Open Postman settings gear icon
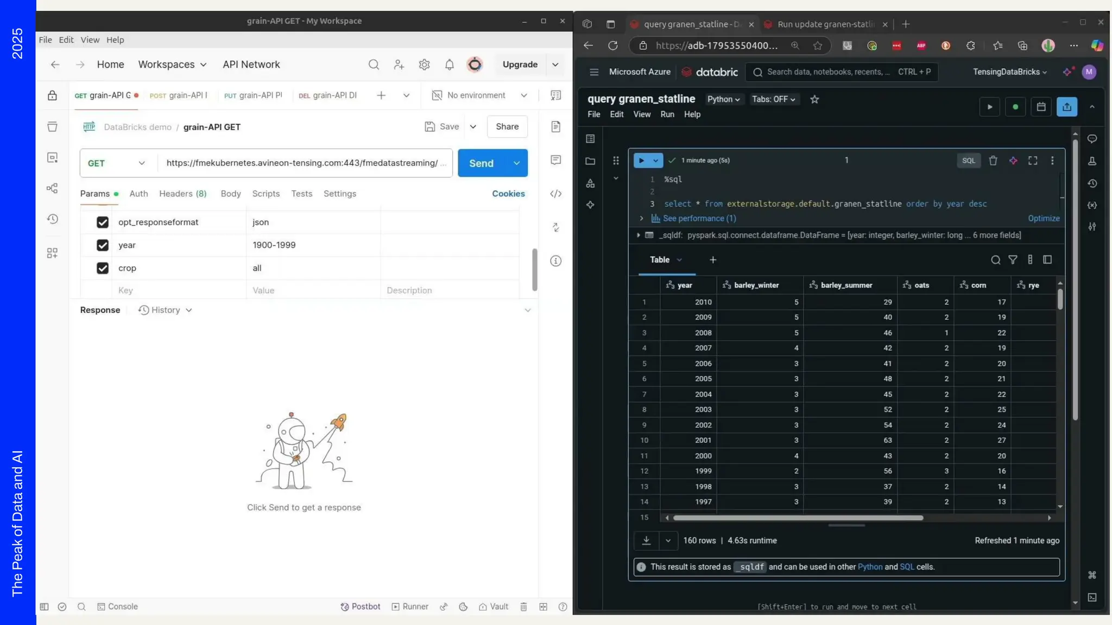Image resolution: width=1112 pixels, height=625 pixels. (x=424, y=65)
